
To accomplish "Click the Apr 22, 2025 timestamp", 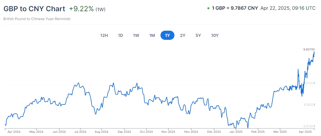I will 288,8.
